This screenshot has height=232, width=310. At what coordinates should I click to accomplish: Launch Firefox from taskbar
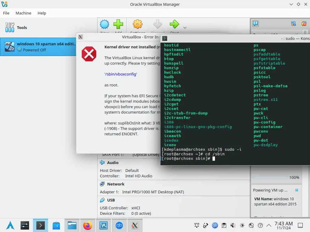tap(87, 225)
